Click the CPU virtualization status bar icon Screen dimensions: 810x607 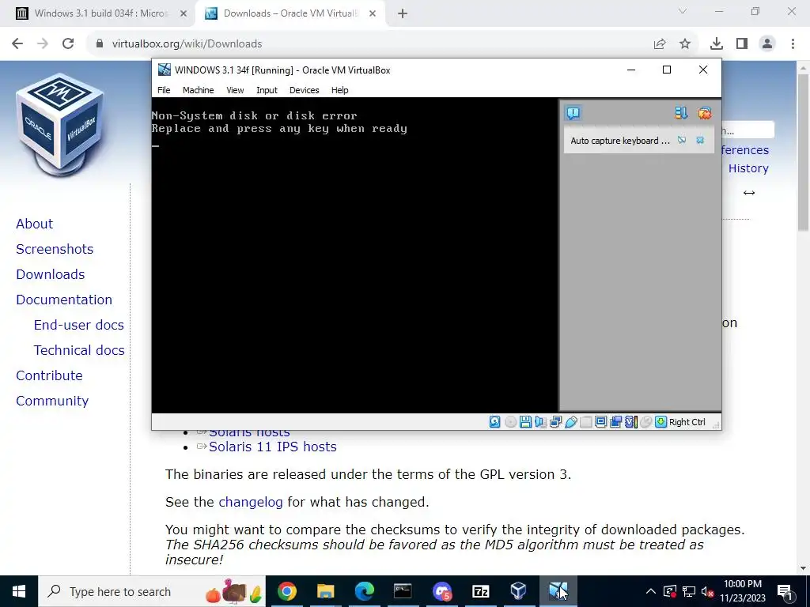click(630, 422)
